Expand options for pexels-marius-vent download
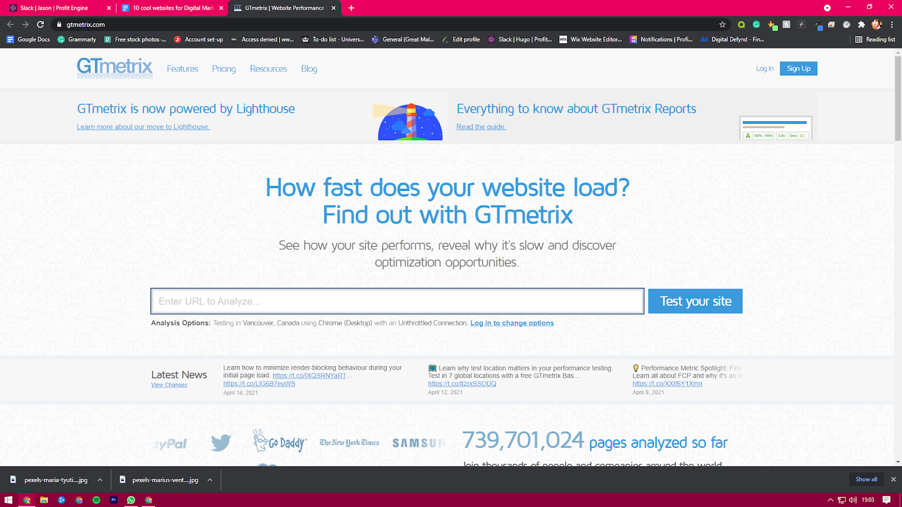Image resolution: width=902 pixels, height=507 pixels. click(210, 480)
